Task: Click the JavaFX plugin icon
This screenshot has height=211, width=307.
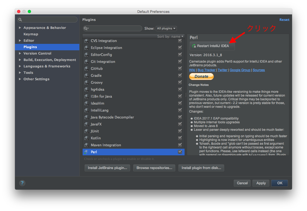Action: point(86,124)
